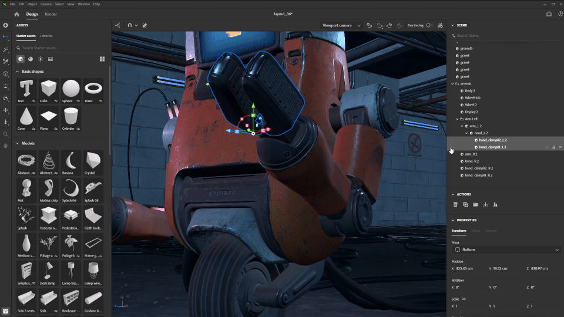Collapse the ACTIONS panel

point(452,194)
